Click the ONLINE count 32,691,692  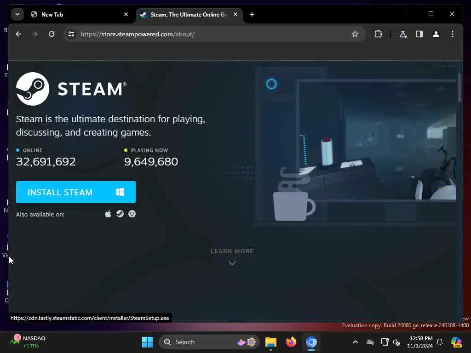pos(46,161)
